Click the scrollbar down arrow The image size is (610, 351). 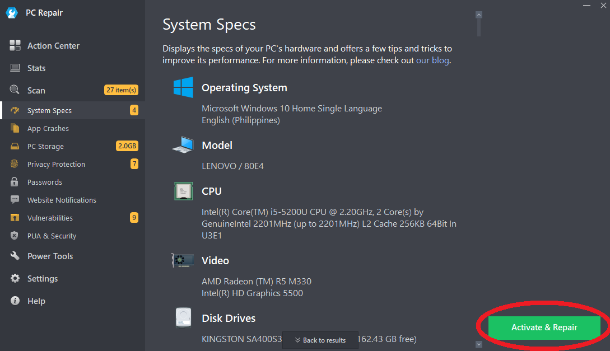tap(479, 344)
